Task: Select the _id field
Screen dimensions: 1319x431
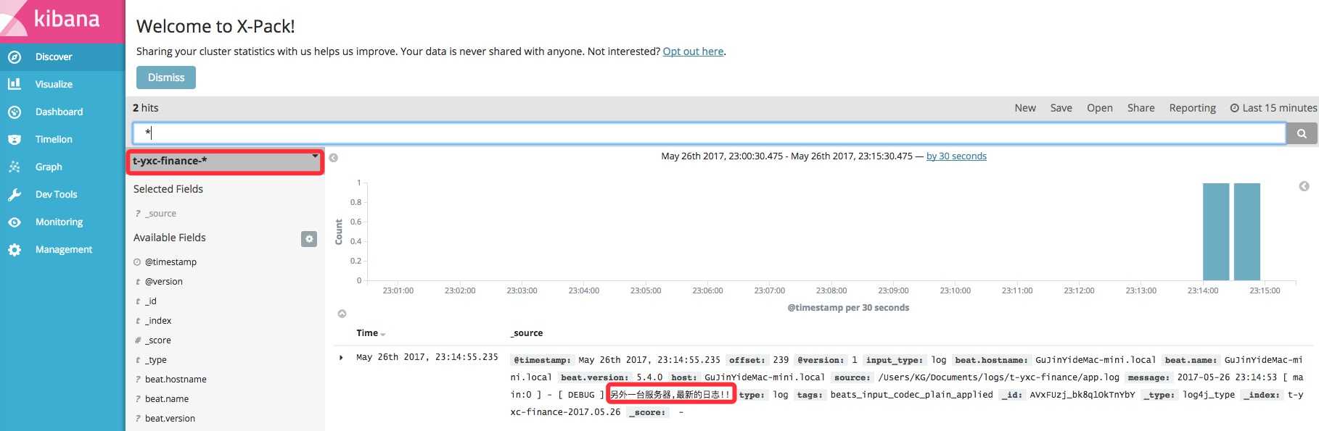Action: click(x=151, y=301)
